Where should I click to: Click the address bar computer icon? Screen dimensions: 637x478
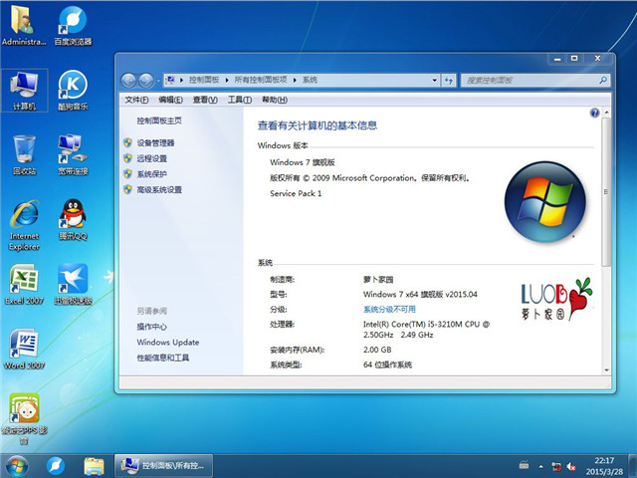click(x=170, y=80)
